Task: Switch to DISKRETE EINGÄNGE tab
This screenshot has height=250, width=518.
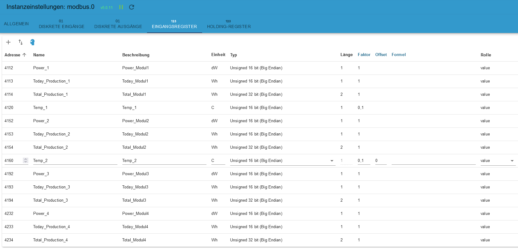Action: pos(62,24)
